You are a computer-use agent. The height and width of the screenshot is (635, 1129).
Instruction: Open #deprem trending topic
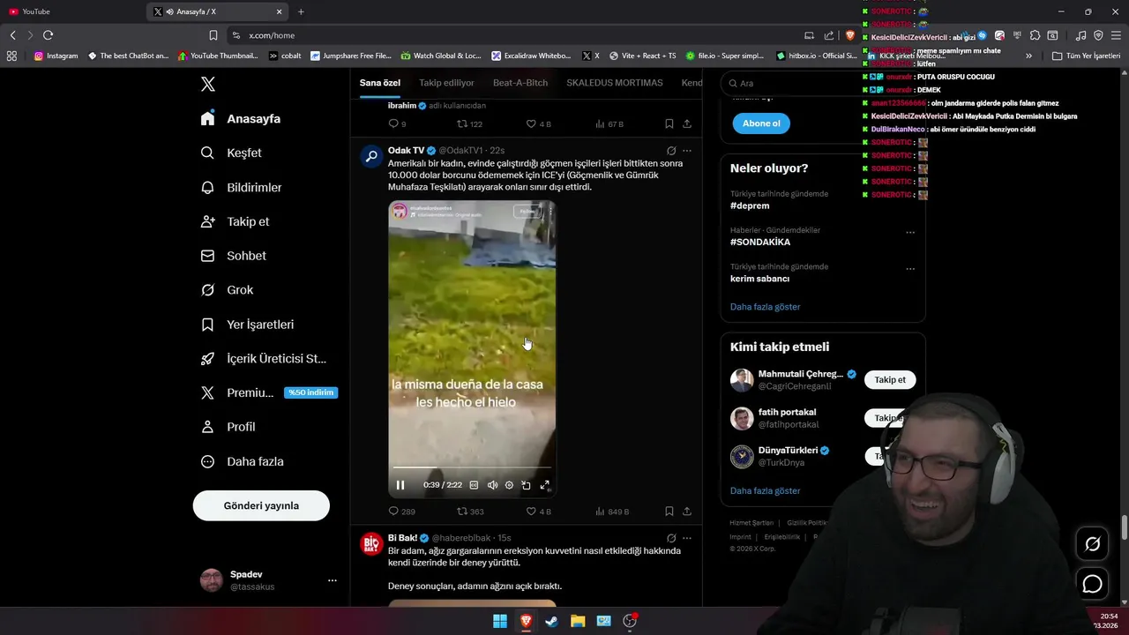(x=750, y=205)
